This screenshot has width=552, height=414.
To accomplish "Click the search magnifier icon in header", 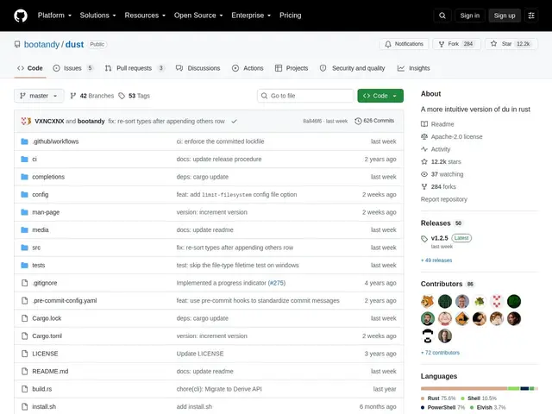I will point(442,16).
